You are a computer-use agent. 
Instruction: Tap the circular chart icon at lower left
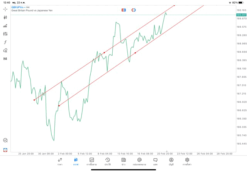(5, 140)
